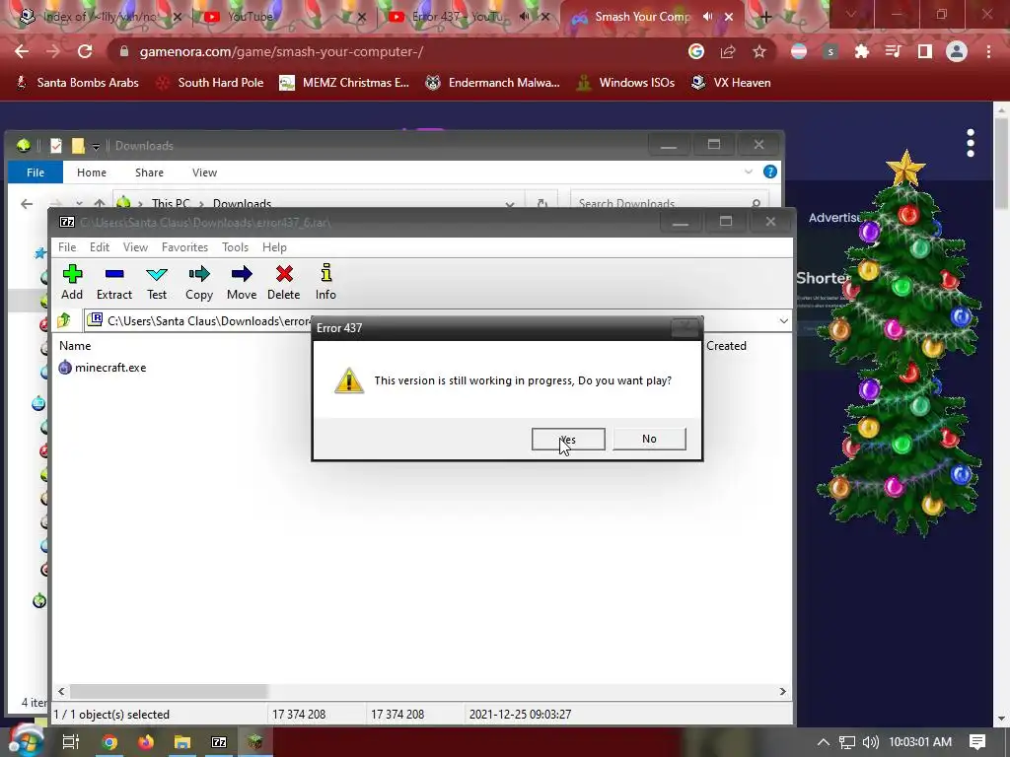Screen dimensions: 1010x757
Task: Run the Test archive tool
Action: coord(157,283)
